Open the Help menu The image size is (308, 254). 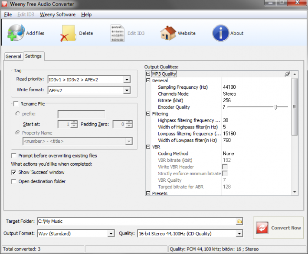click(x=86, y=15)
